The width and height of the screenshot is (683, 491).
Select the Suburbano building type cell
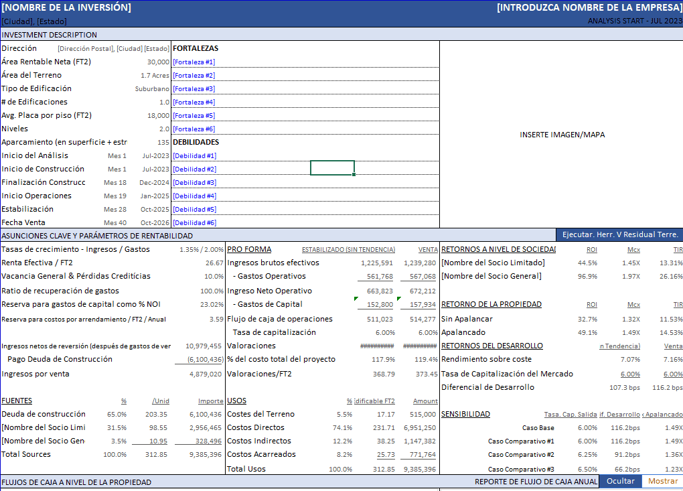(x=152, y=88)
